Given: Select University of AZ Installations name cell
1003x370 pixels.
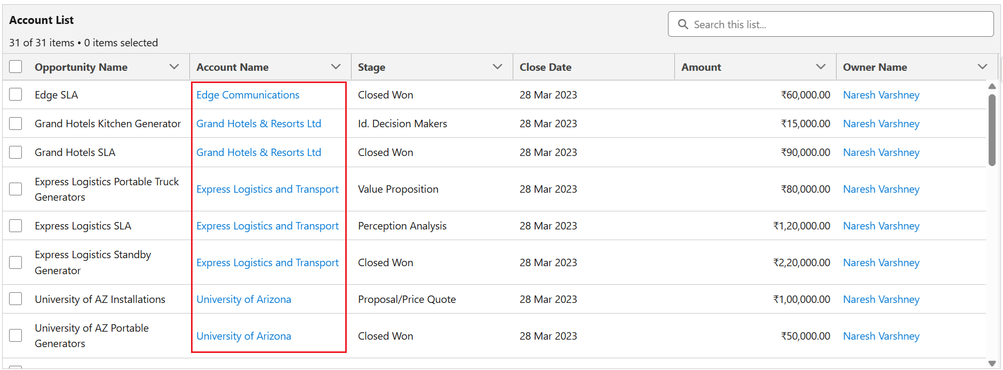Looking at the screenshot, I should (x=100, y=299).
